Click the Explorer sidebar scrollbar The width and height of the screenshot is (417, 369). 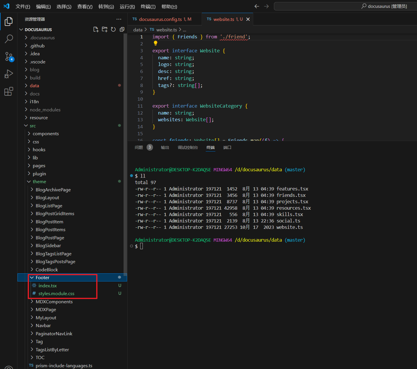coord(125,154)
